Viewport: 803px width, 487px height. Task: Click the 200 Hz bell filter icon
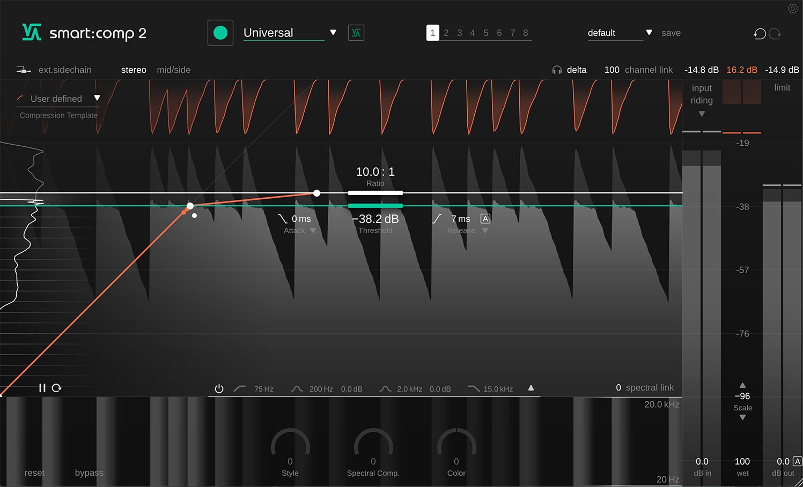point(297,388)
